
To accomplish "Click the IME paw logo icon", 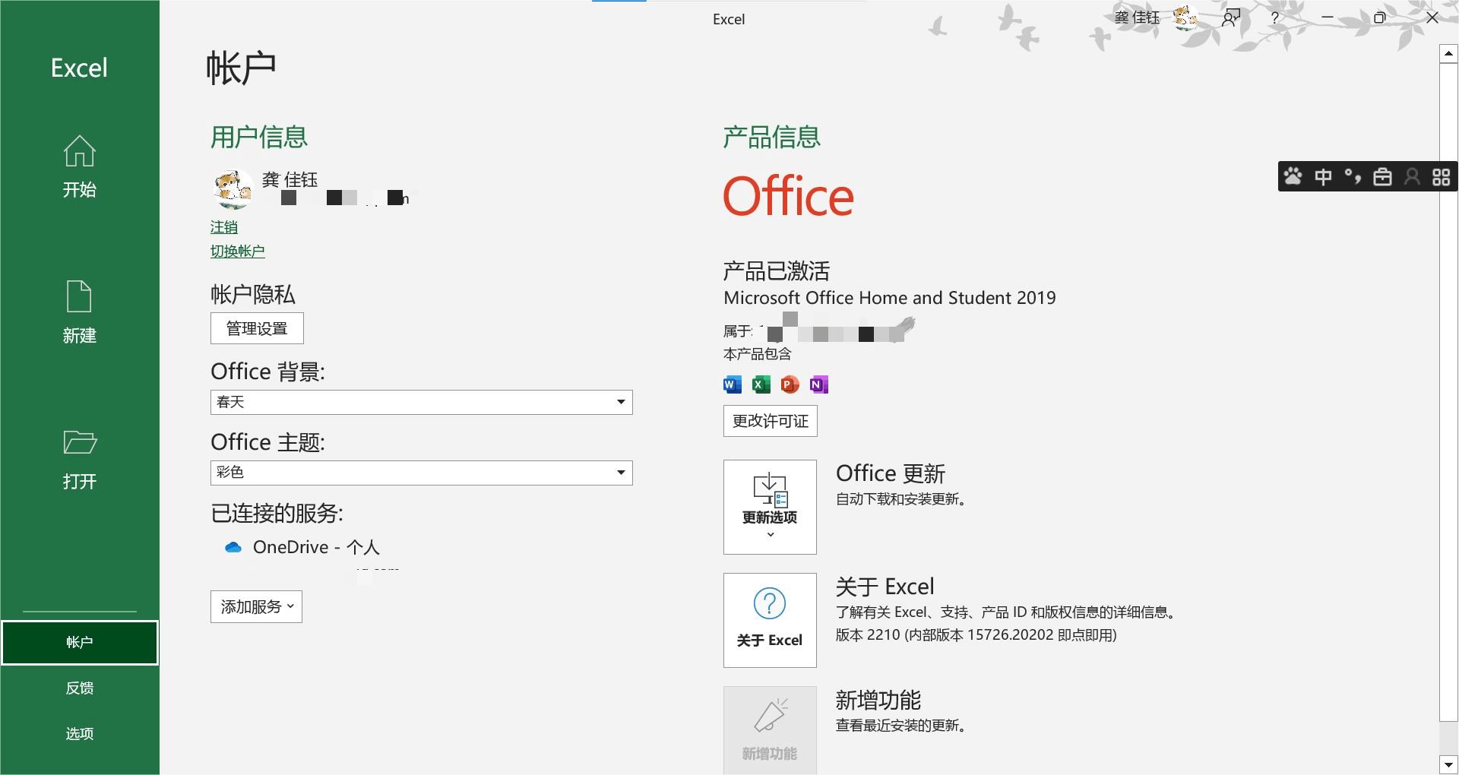I will click(x=1293, y=177).
